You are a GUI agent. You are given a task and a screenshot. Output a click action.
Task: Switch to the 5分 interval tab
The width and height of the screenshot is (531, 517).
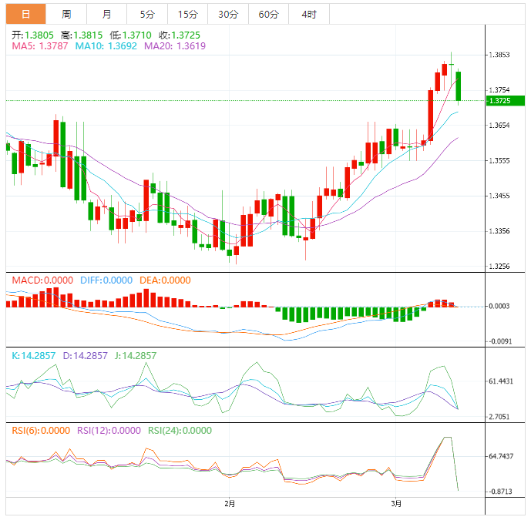pos(146,14)
